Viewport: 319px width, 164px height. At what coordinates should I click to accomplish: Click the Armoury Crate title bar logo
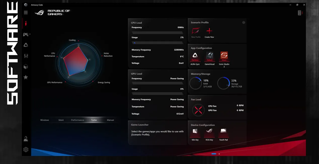[x=26, y=5]
